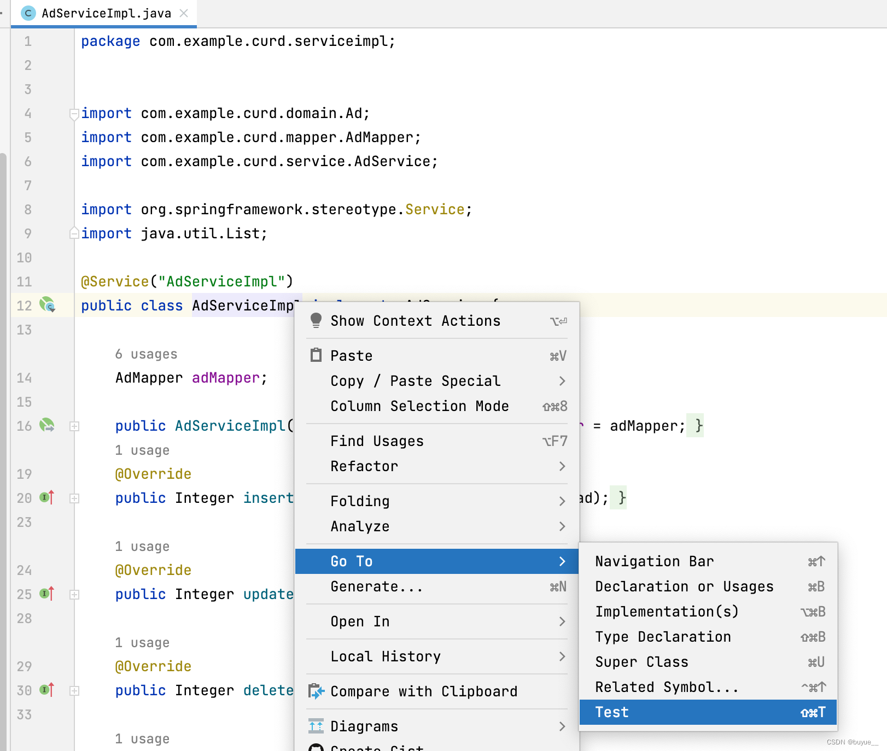Choose Implementation(s) from Go To submenu
Viewport: 887px width, 751px height.
coord(708,612)
